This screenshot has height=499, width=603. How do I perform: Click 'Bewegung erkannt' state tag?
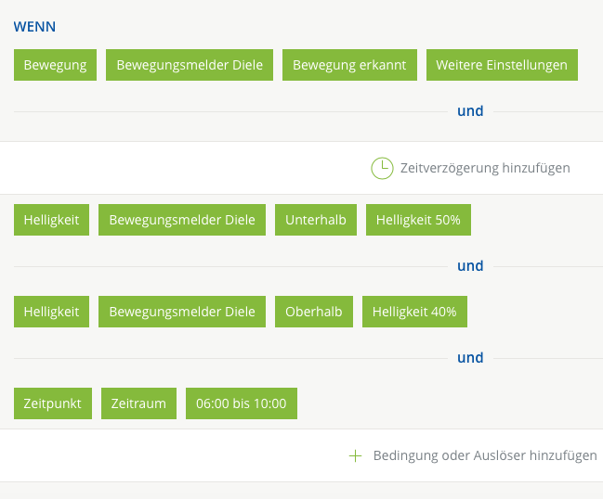point(349,65)
